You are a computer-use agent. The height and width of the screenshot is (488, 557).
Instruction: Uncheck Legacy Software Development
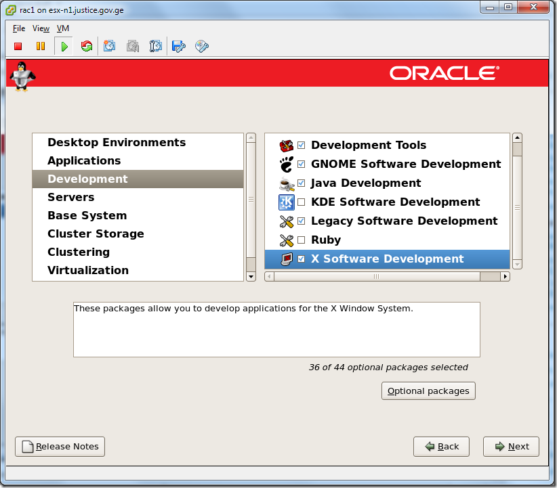point(301,221)
